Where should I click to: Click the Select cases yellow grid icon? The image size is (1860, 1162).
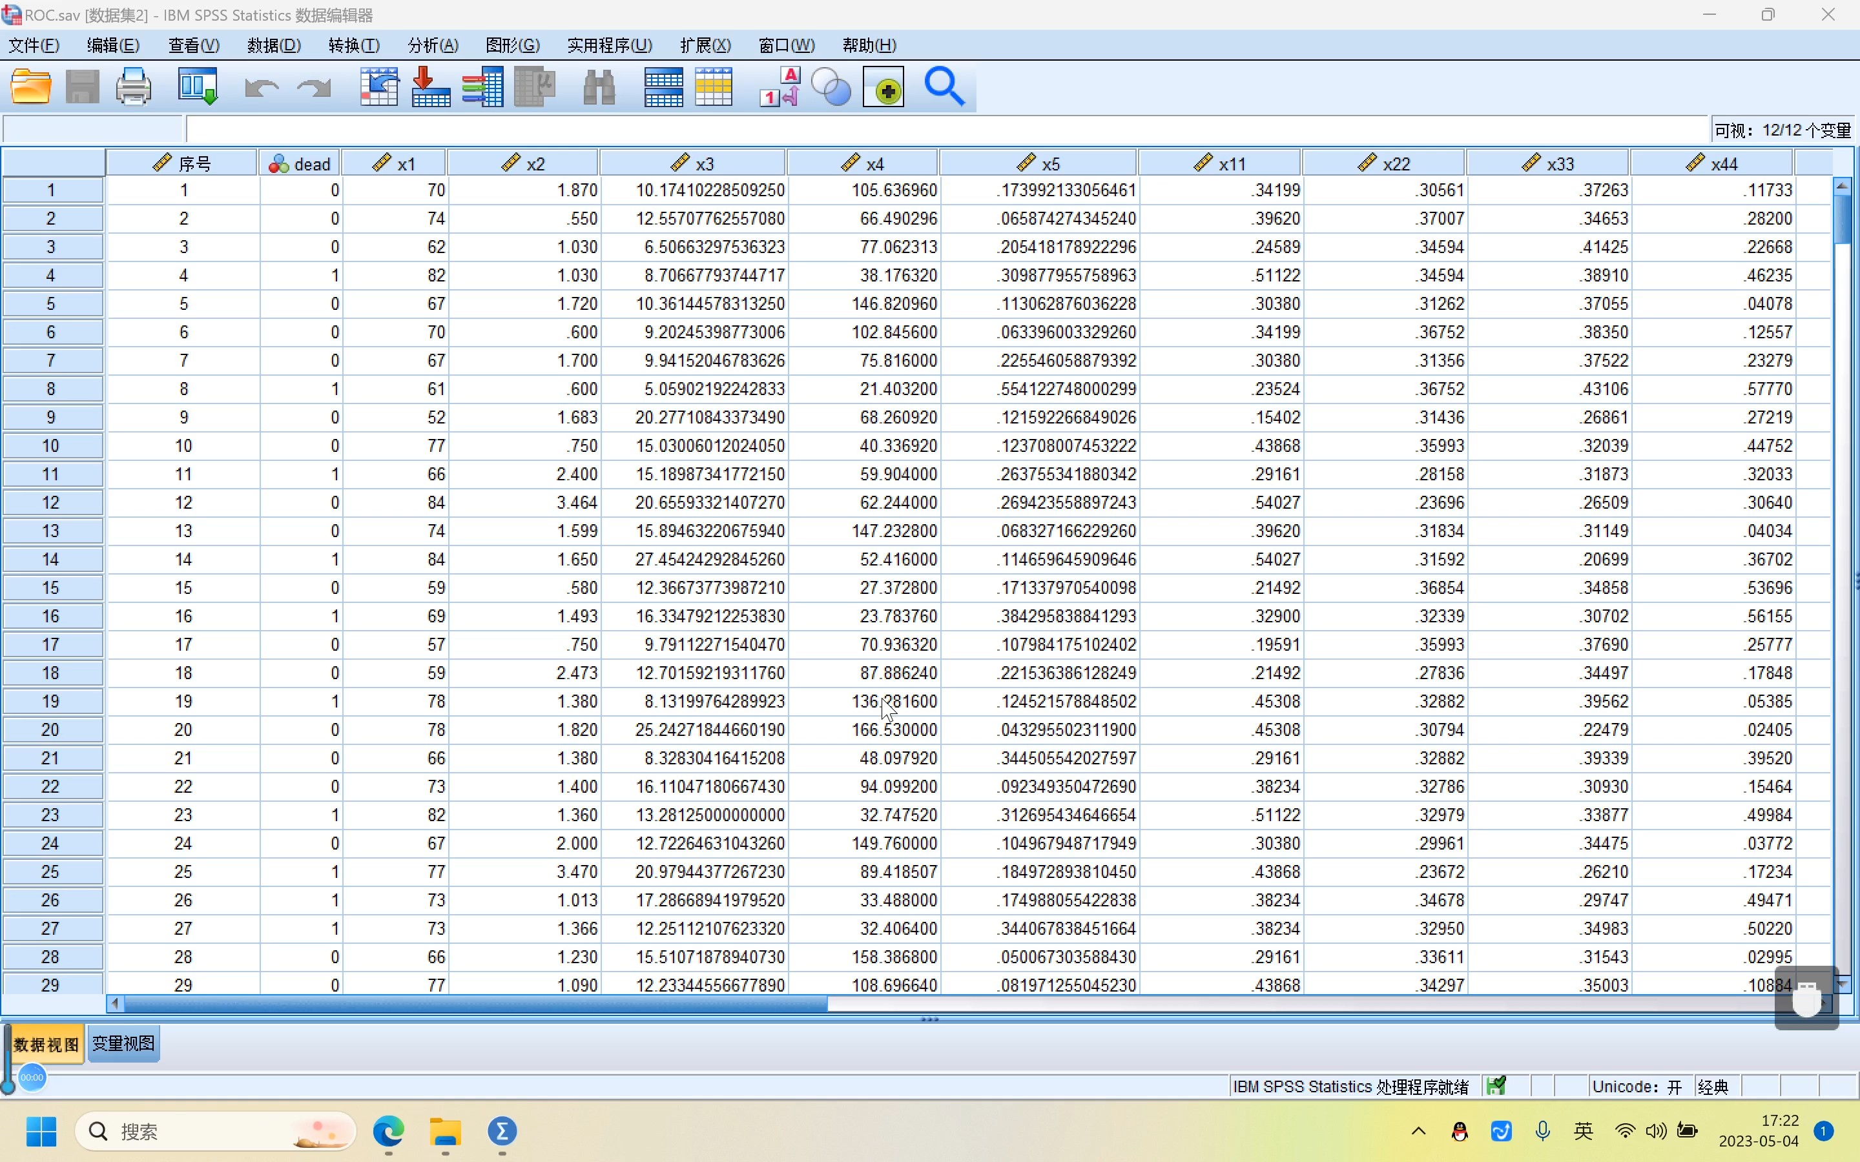713,87
